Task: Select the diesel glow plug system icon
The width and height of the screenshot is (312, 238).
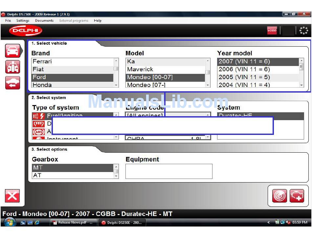Action: click(x=39, y=124)
